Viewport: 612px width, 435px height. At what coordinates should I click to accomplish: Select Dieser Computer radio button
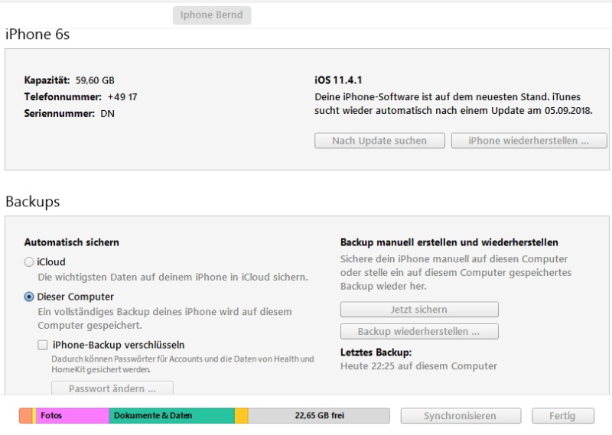tap(29, 297)
